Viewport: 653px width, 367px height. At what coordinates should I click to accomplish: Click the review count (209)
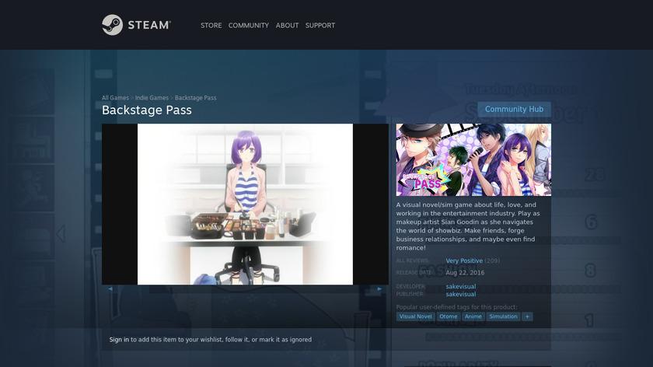[x=492, y=260]
